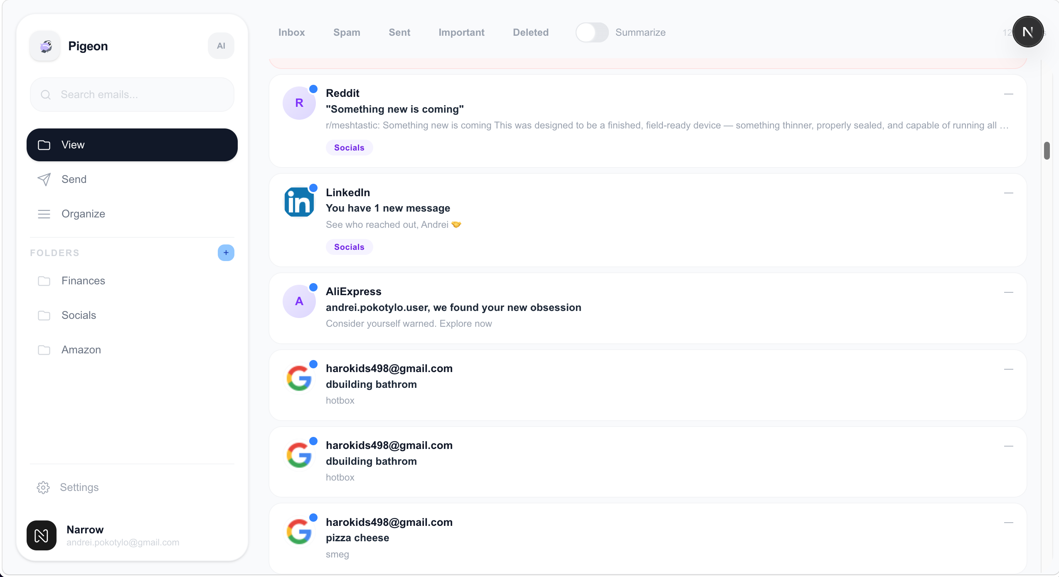
Task: Click the Reddit 'R' sender avatar
Action: tap(299, 103)
